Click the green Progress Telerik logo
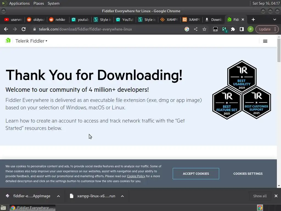Screen dimensions: 281x211 pyautogui.click(x=8, y=41)
